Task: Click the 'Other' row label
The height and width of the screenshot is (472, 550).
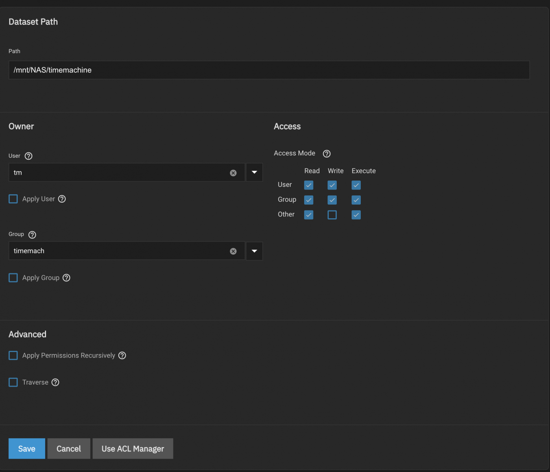Action: coord(286,214)
